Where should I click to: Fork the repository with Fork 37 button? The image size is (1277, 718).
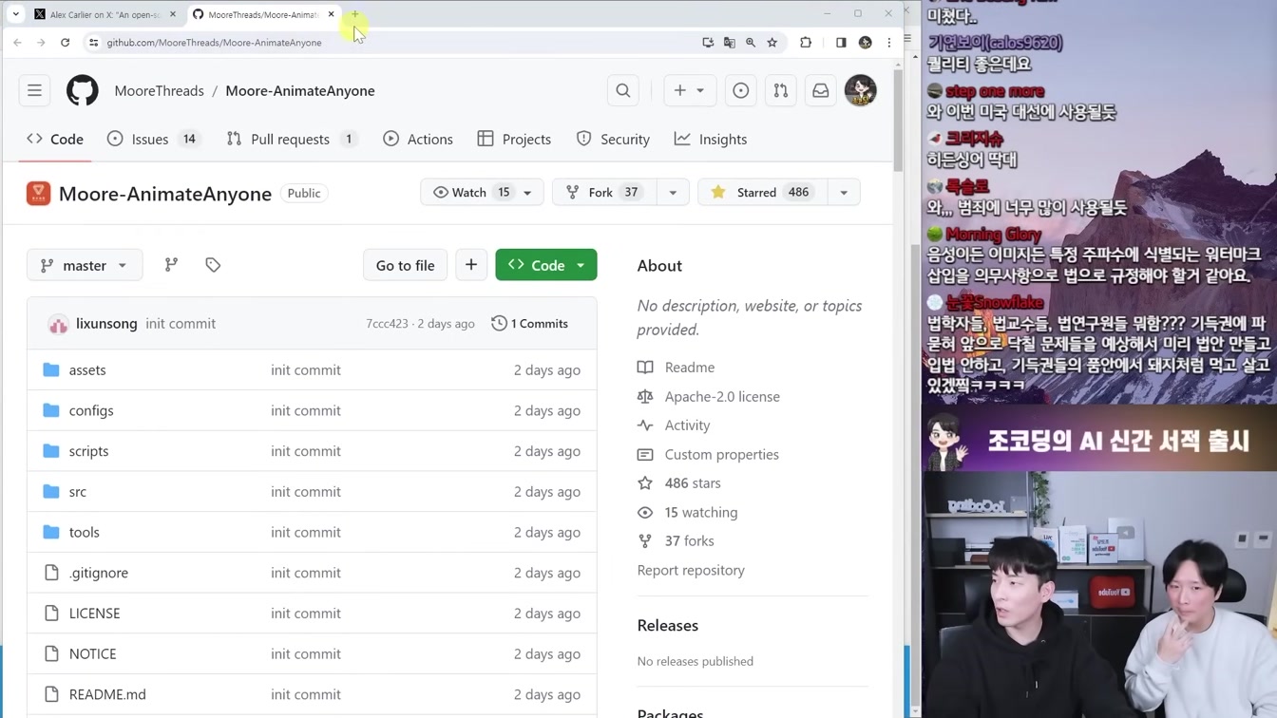(604, 193)
